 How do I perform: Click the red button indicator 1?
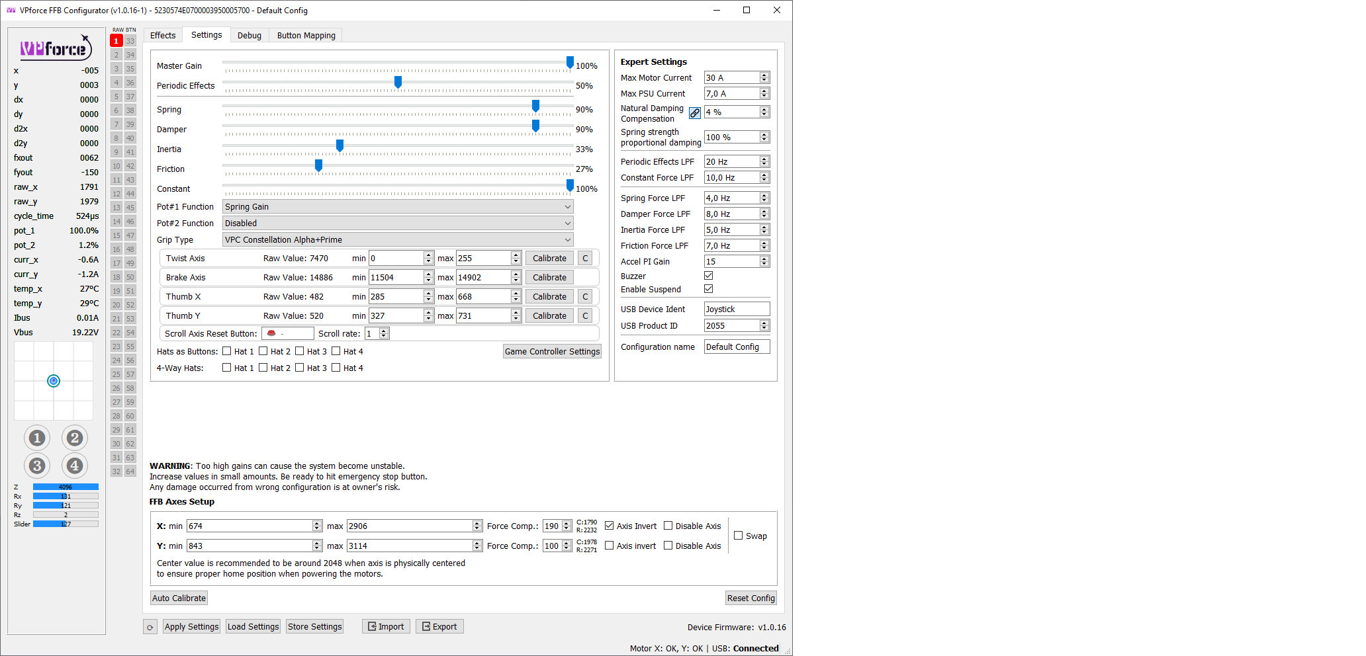pos(116,41)
